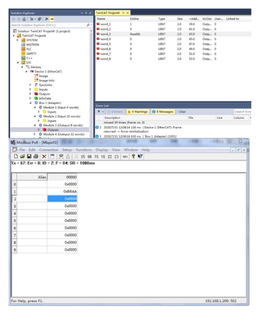Screen dimensions: 277x328
Task: Click the context help arrow-question icon
Action: [140, 156]
